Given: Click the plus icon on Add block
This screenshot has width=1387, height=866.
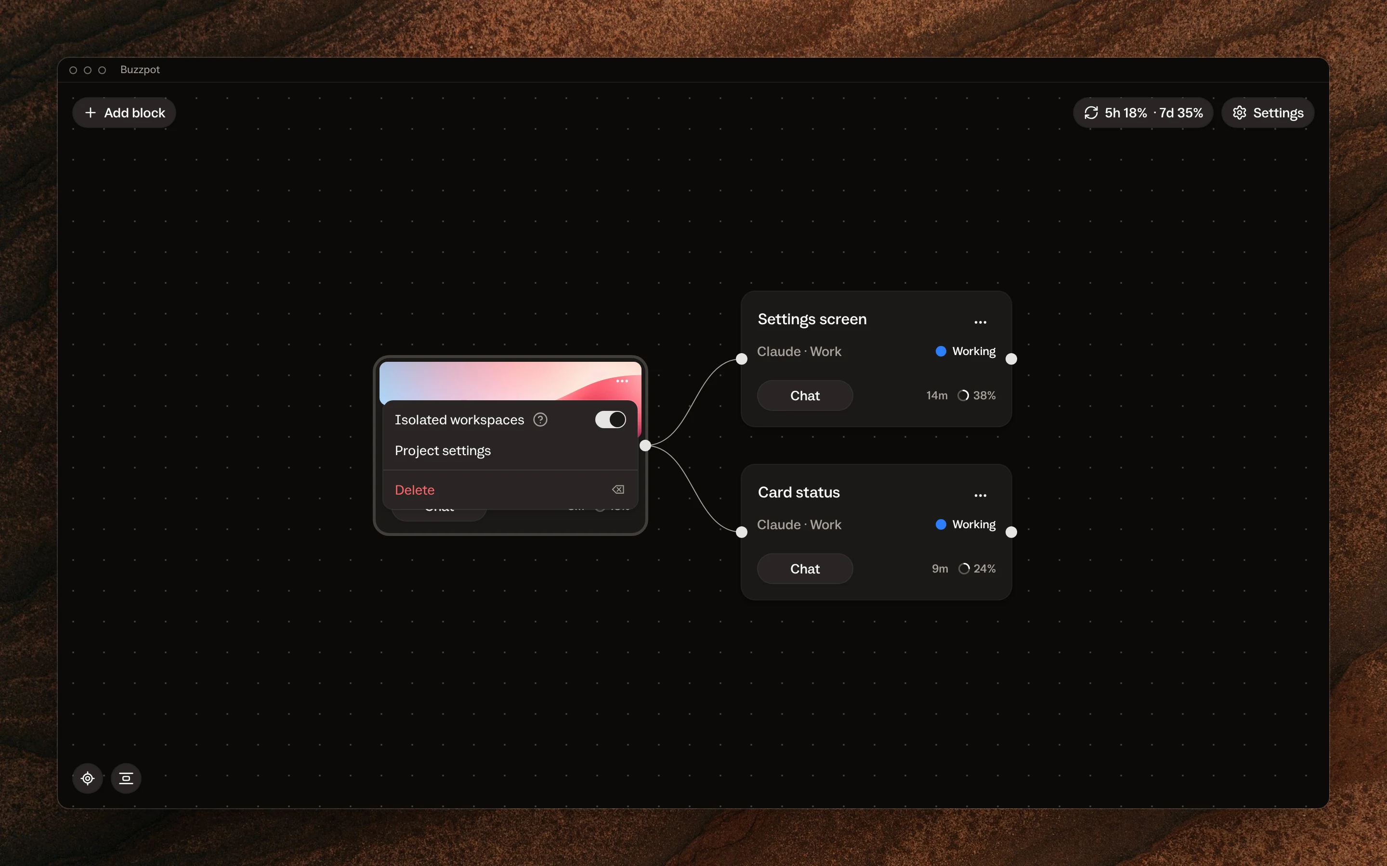Looking at the screenshot, I should click(91, 113).
